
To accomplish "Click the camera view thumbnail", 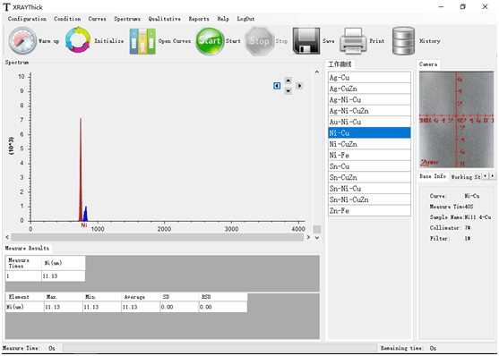I will [x=456, y=120].
